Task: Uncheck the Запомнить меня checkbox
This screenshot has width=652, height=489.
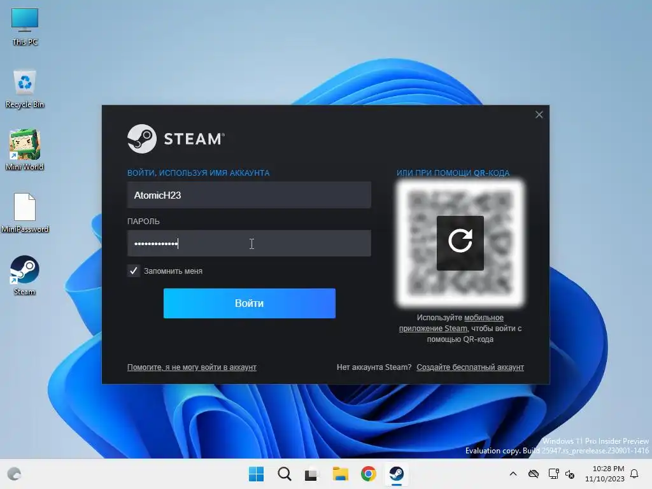Action: [134, 271]
